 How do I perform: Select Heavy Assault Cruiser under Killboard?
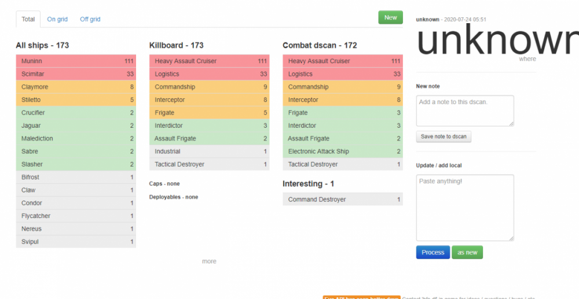(209, 61)
